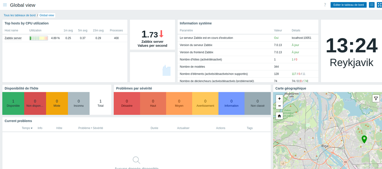This screenshot has width=382, height=169.
Task: Click the help question mark icon
Action: click(x=325, y=5)
